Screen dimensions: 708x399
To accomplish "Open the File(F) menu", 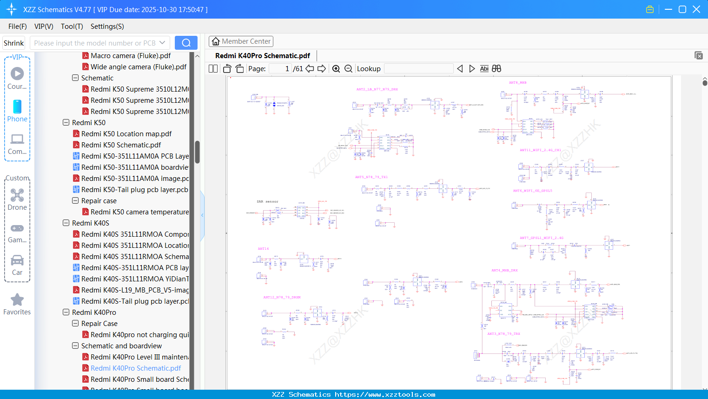I will [18, 27].
